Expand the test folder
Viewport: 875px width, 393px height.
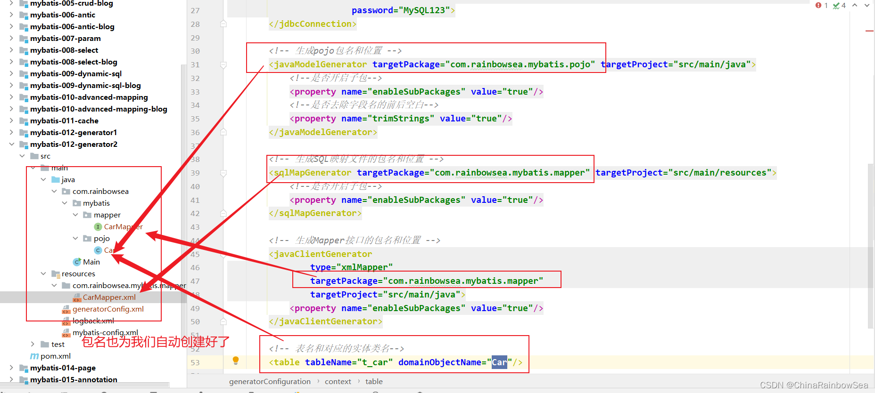tap(33, 345)
